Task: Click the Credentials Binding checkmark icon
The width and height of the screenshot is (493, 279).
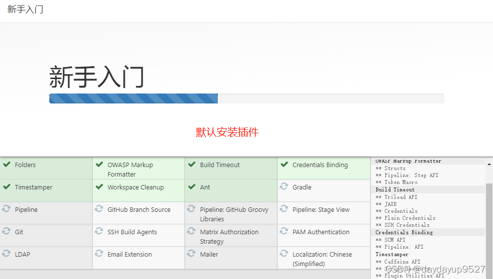Action: (284, 164)
